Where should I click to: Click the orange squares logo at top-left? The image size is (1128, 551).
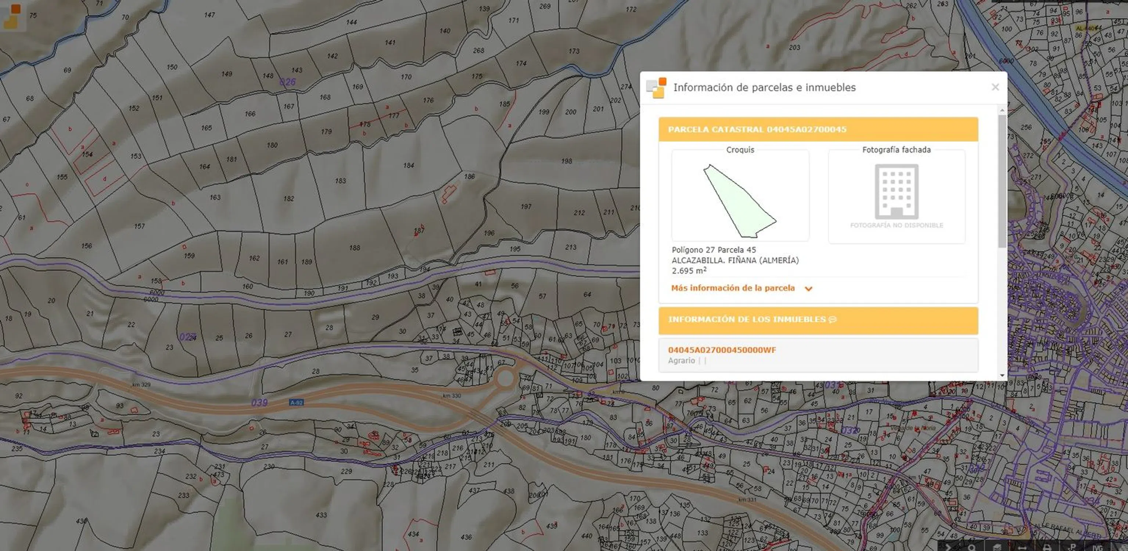[12, 16]
